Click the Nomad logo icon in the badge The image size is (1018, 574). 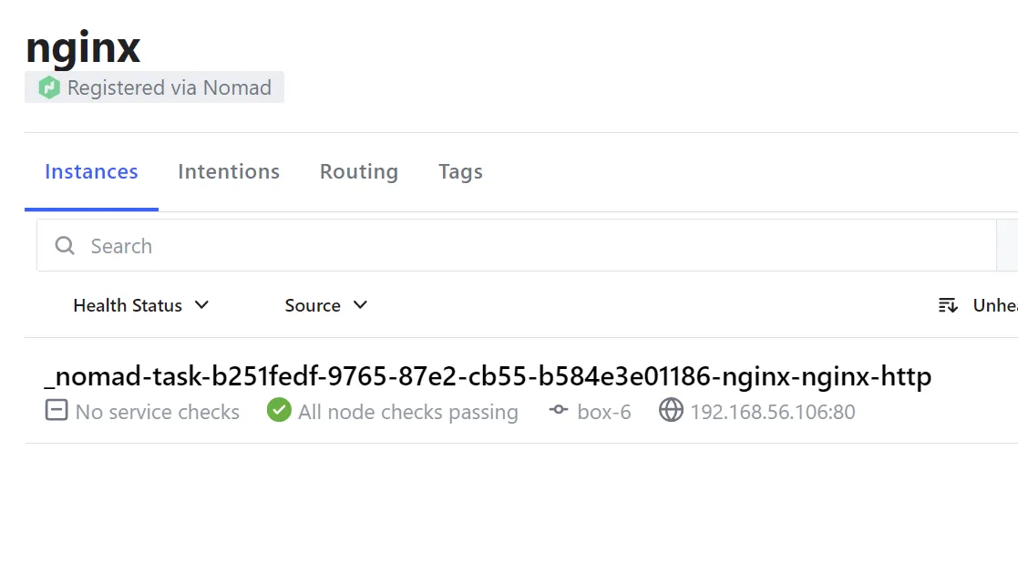(x=49, y=88)
